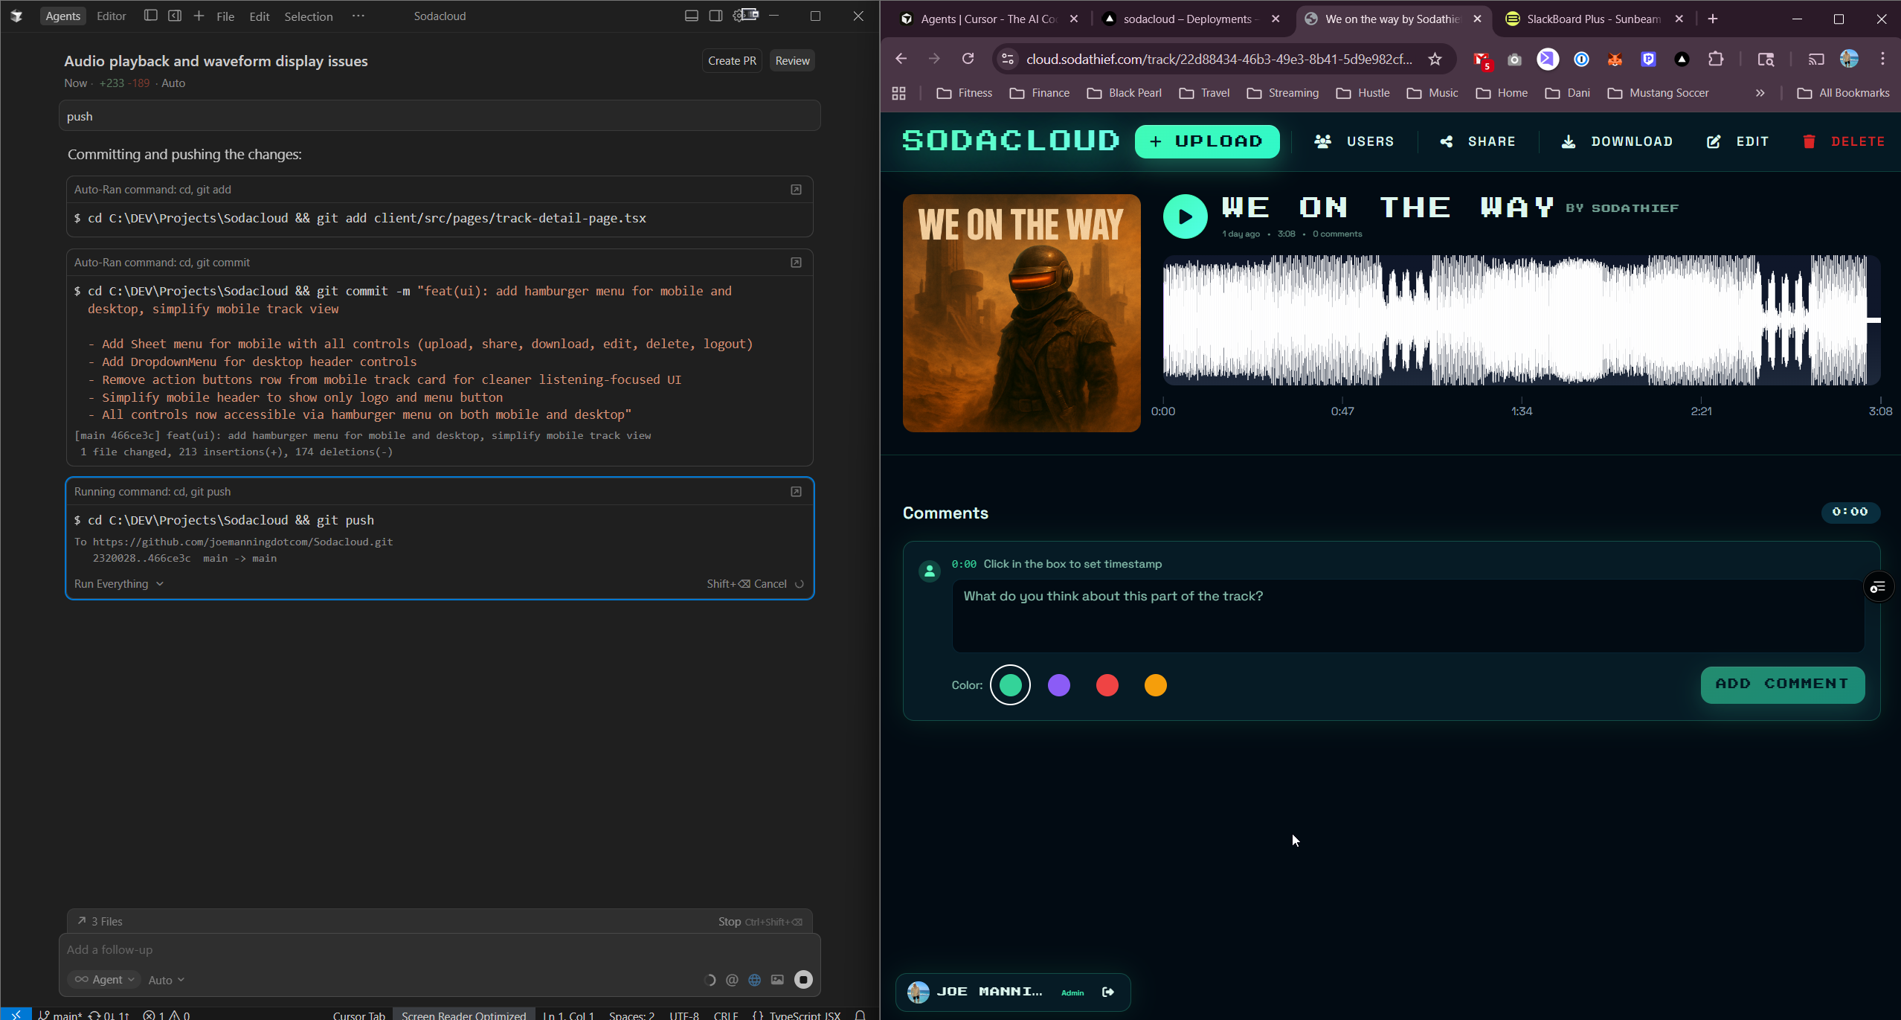Image resolution: width=1901 pixels, height=1020 pixels.
Task: Toggle the left sidebar visibility icon
Action: [x=150, y=16]
